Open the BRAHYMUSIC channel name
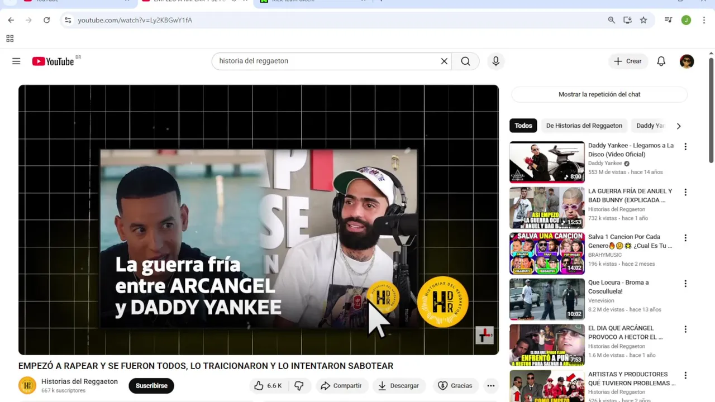This screenshot has width=715, height=402. pos(605,255)
